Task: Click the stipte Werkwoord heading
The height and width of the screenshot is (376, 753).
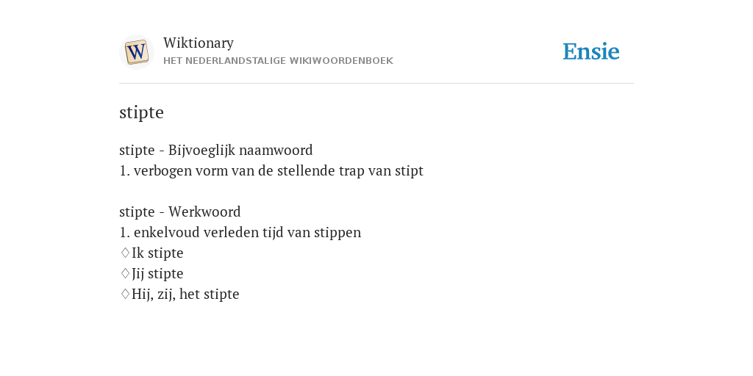Action: pos(180,211)
